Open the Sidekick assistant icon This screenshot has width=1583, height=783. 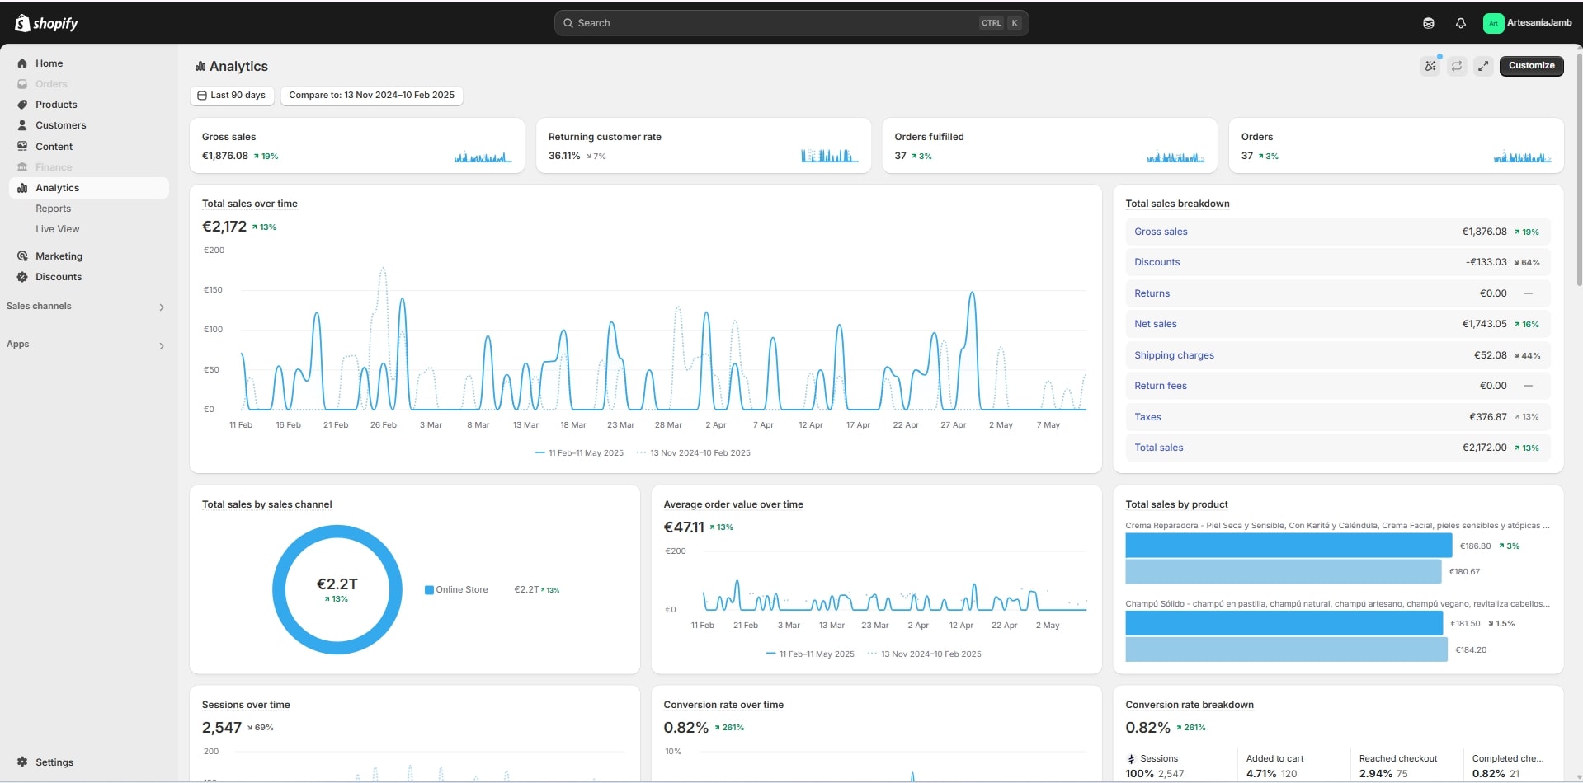tap(1429, 23)
